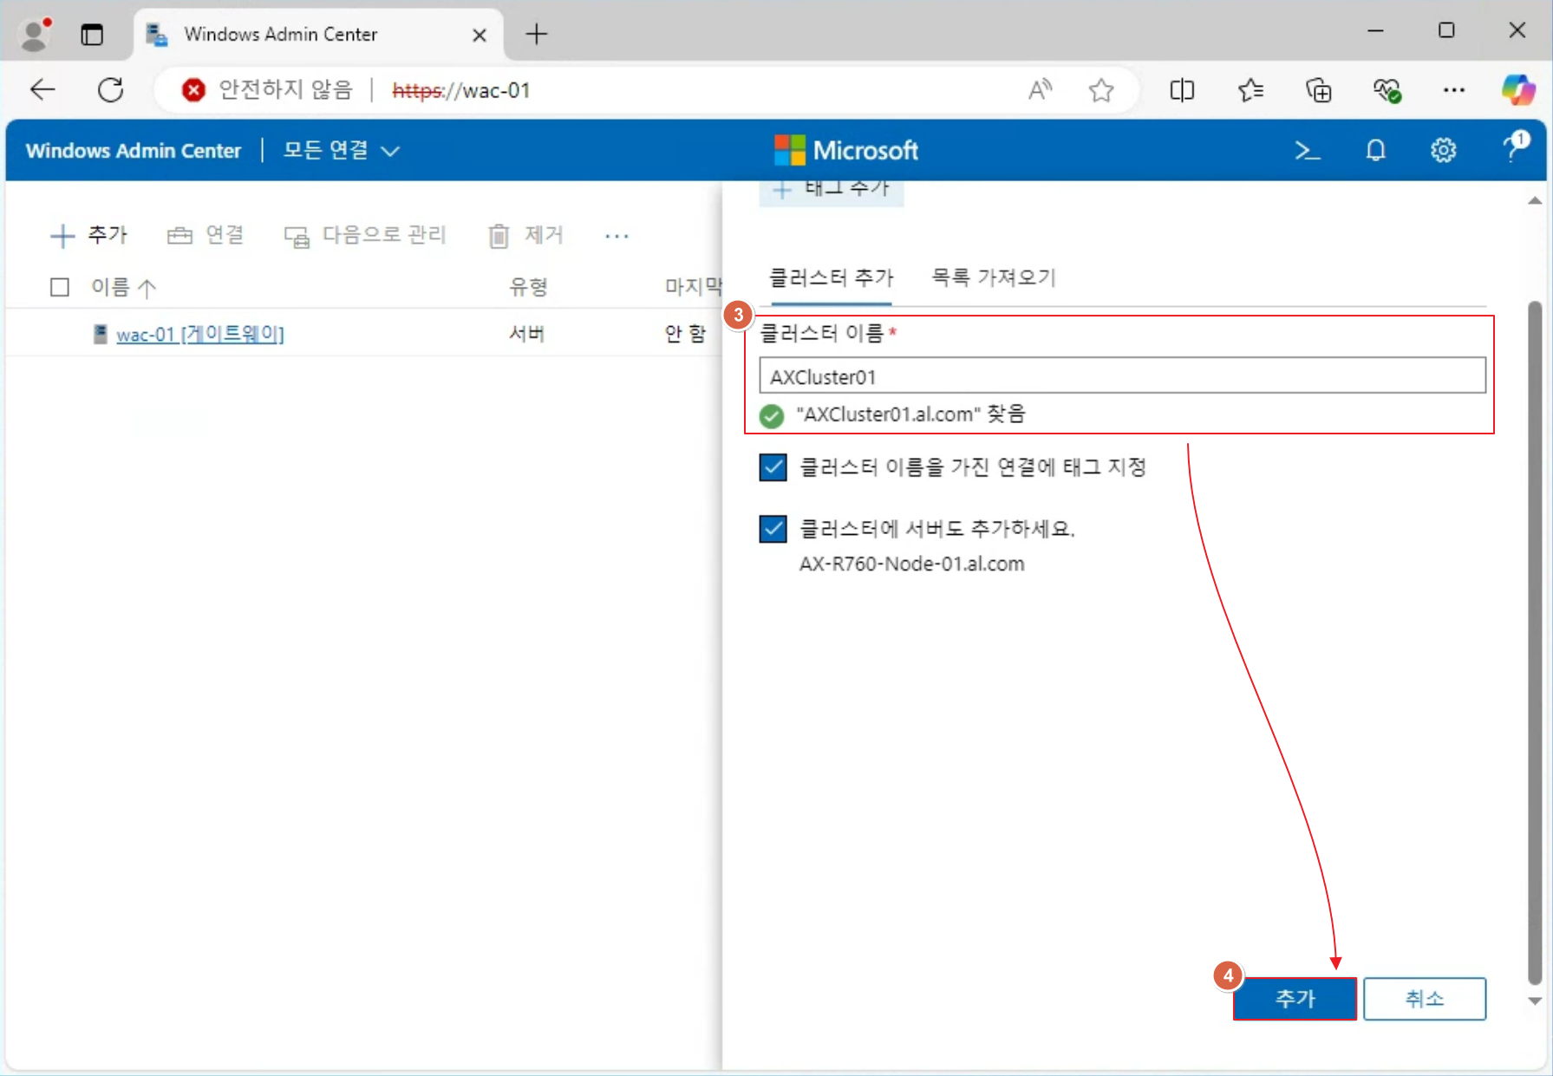This screenshot has width=1553, height=1076.
Task: Open the PowerShell console icon
Action: (1307, 151)
